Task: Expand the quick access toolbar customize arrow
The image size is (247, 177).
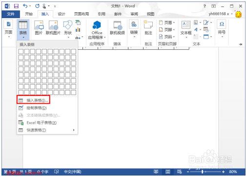Action: click(55, 6)
